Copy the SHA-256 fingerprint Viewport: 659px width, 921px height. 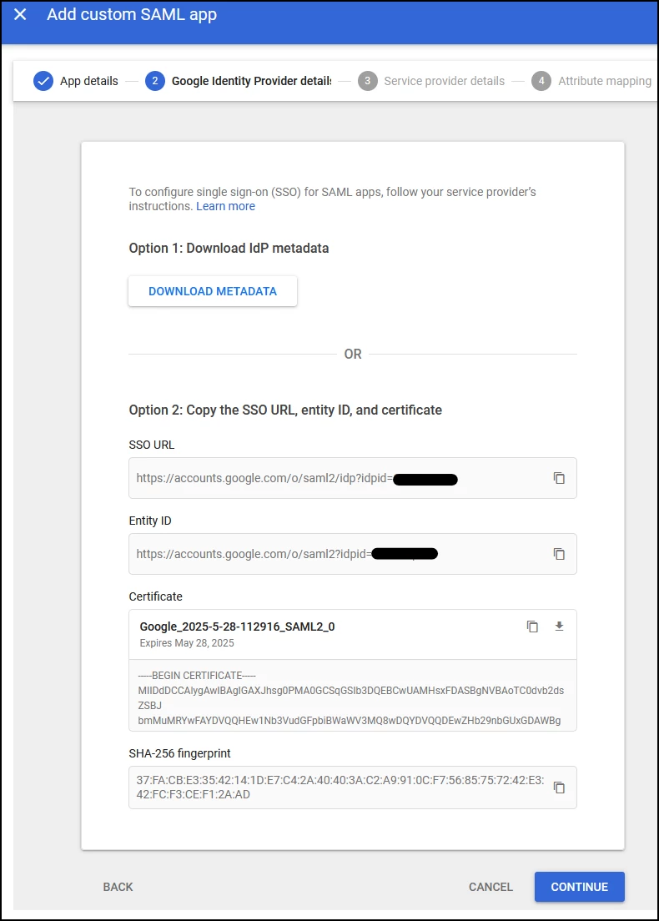(x=559, y=788)
